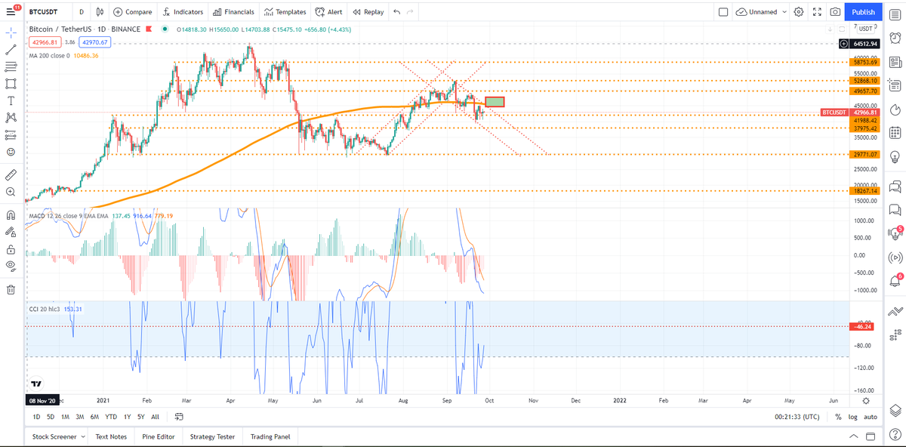Click the Publish button
The height and width of the screenshot is (447, 906).
coord(864,12)
